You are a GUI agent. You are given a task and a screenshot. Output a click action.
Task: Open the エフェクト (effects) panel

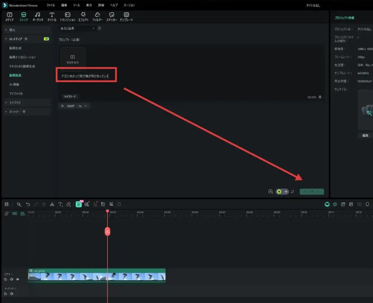coord(83,17)
